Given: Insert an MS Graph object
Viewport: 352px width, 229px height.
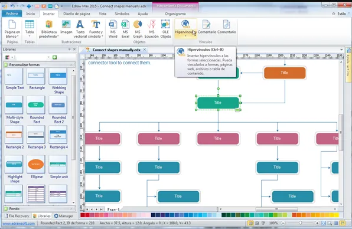Looking at the screenshot, I should (x=138, y=29).
